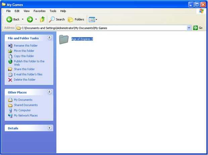Viewport: 208px width, 155px height.
Task: Choose E-mail this folder's files link
Action: click(x=28, y=74)
